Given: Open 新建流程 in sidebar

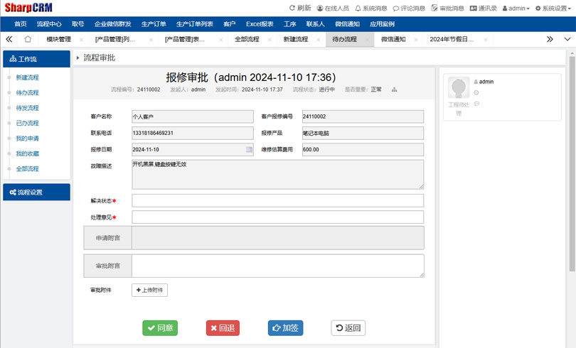Looking at the screenshot, I should (27, 77).
